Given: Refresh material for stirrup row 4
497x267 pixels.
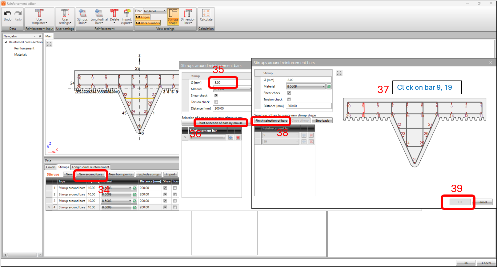Looking at the screenshot, I should click(x=134, y=207).
